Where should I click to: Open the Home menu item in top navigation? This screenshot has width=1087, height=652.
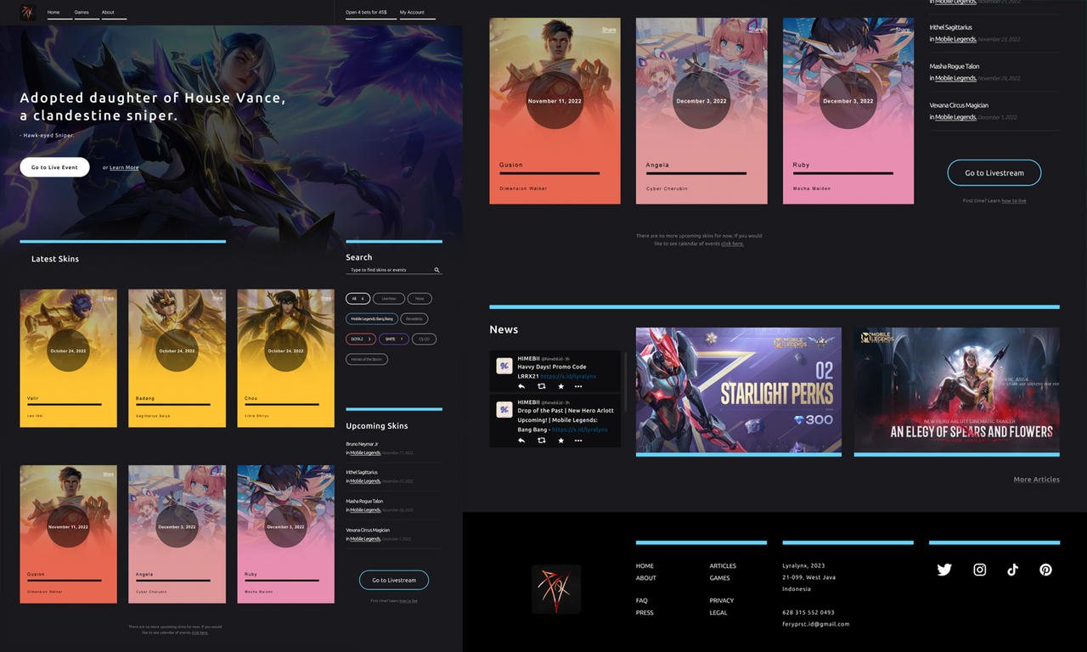click(54, 13)
